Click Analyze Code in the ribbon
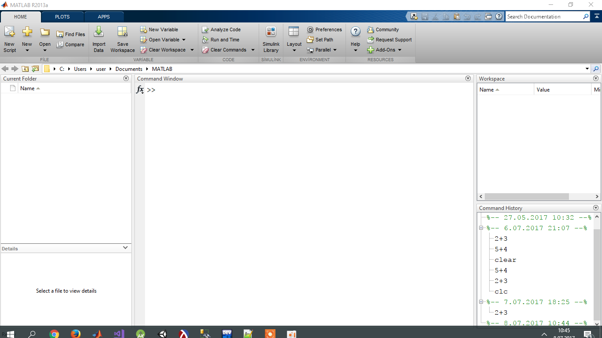The height and width of the screenshot is (338, 602). click(x=221, y=29)
